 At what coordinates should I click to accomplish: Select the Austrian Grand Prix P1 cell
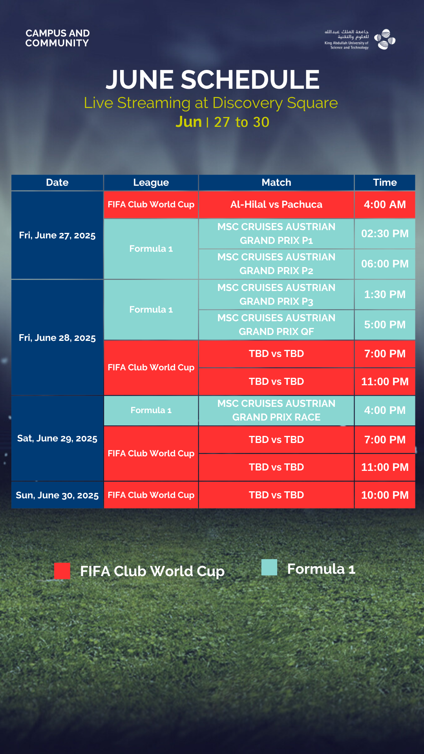pyautogui.click(x=276, y=234)
